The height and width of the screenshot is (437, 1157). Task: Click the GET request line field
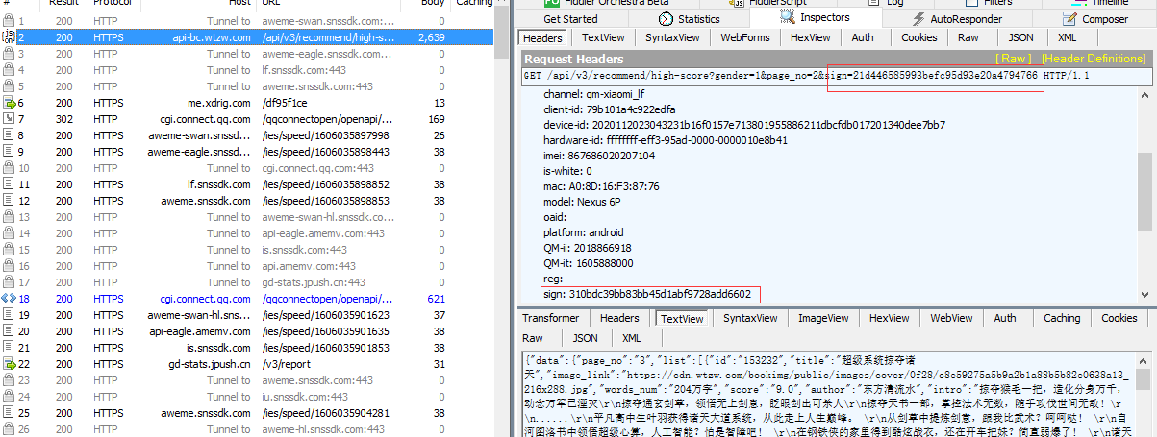click(836, 76)
